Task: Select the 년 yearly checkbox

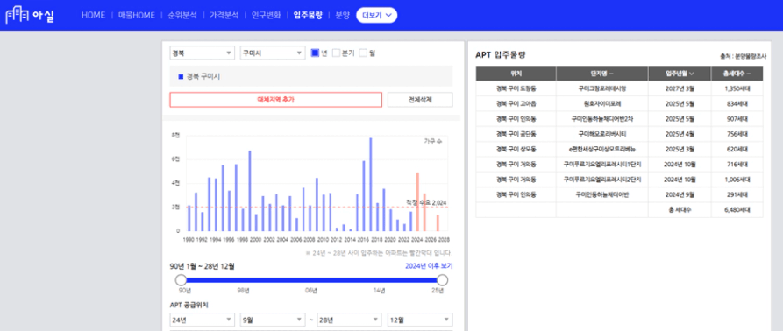Action: 315,53
